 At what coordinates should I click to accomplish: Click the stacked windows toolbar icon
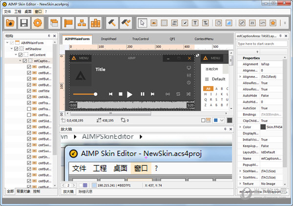(54, 23)
